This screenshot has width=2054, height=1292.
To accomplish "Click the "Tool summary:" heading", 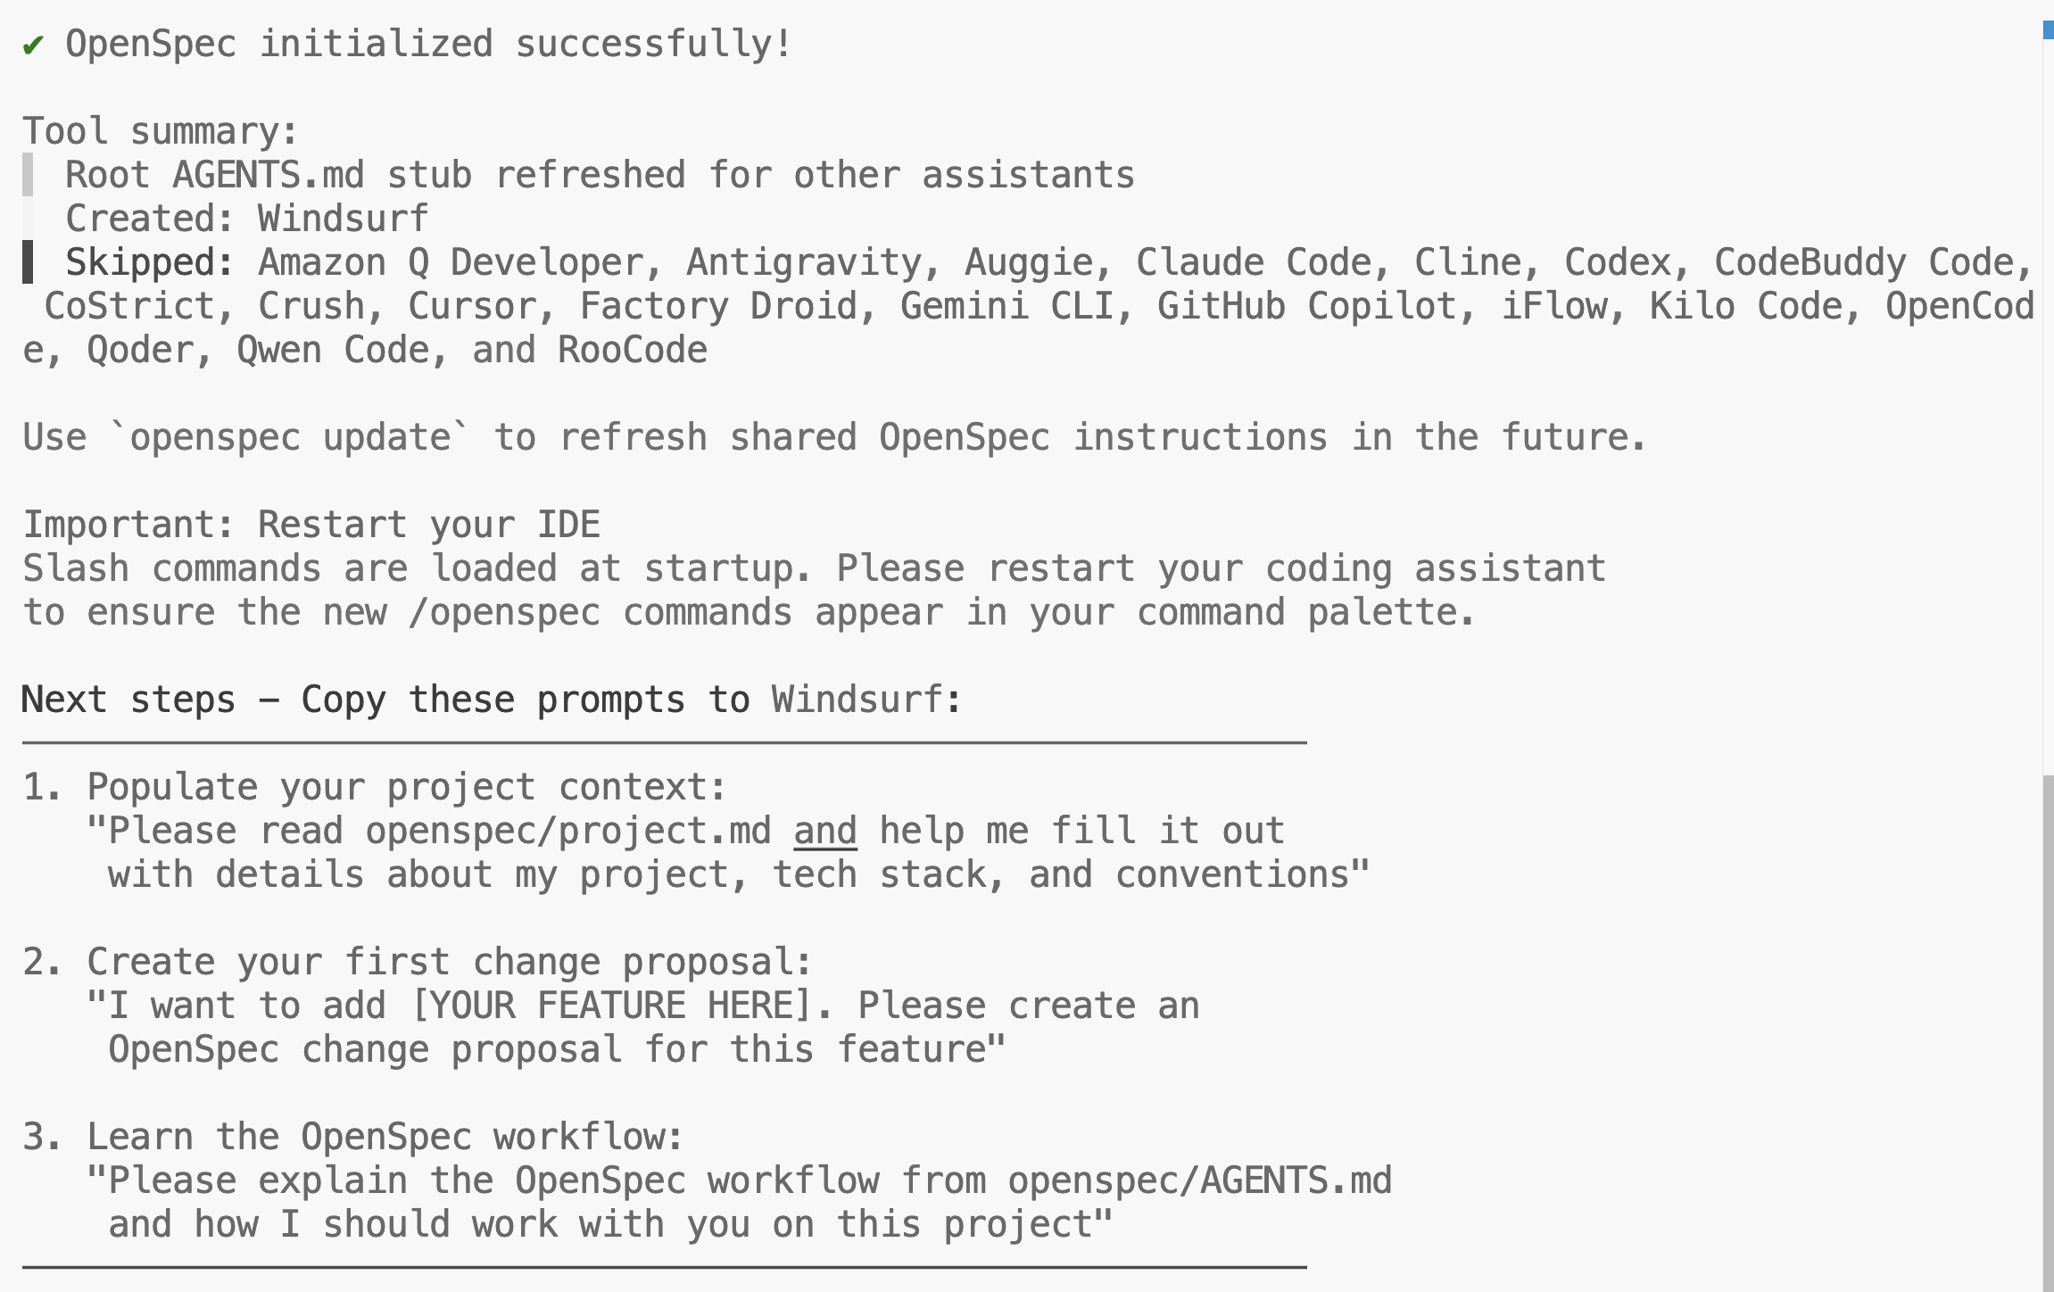I will click(x=161, y=132).
